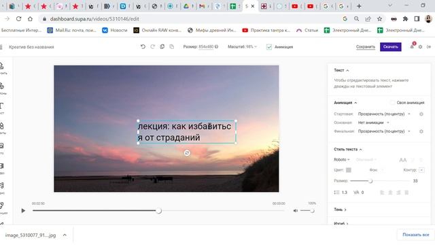
Task: Open the info icon beside size 854x480
Action: coord(216,47)
